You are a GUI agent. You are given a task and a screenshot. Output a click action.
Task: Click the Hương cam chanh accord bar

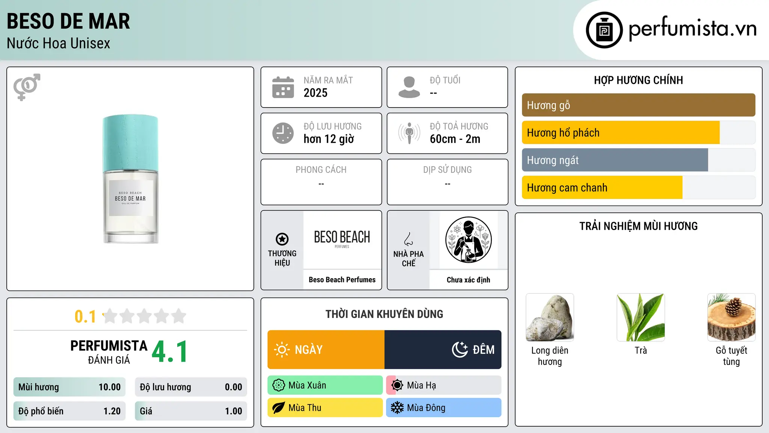(x=639, y=188)
